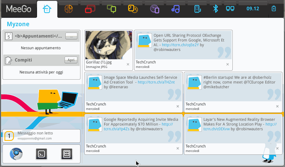Click the avatar on Invite Media tweet
The image size is (285, 167).
click(x=95, y=124)
